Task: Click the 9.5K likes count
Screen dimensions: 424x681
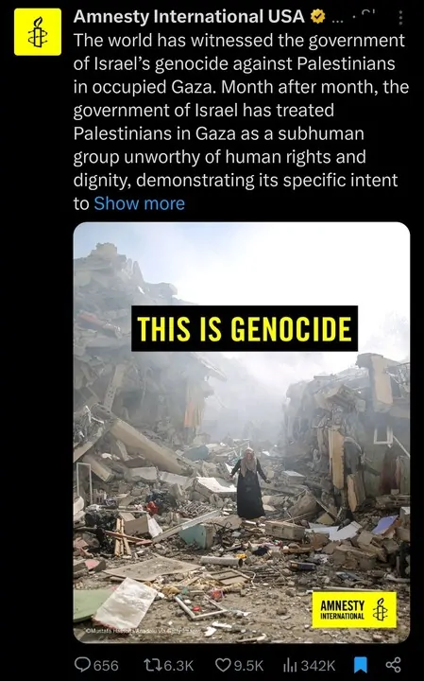Action: [x=248, y=665]
